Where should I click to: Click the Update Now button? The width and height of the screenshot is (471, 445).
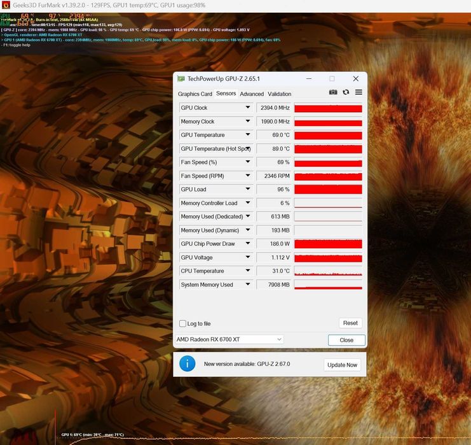[x=342, y=365]
